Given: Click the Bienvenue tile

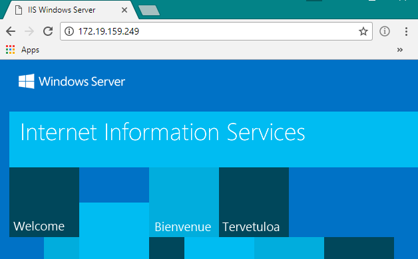Looking at the screenshot, I should point(184,202).
